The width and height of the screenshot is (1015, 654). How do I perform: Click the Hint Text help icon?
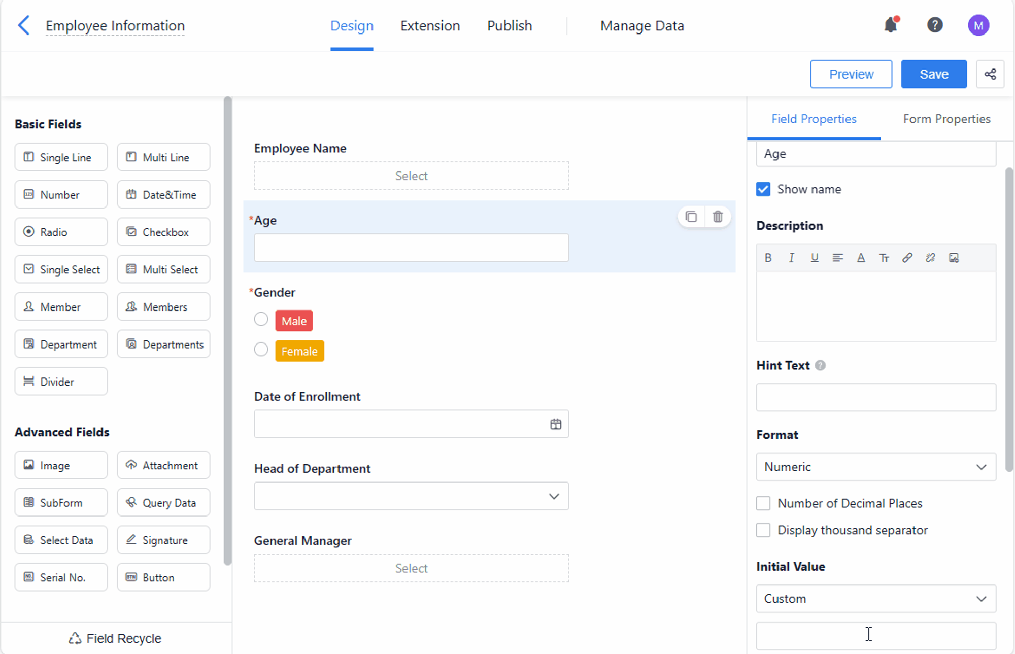point(820,365)
